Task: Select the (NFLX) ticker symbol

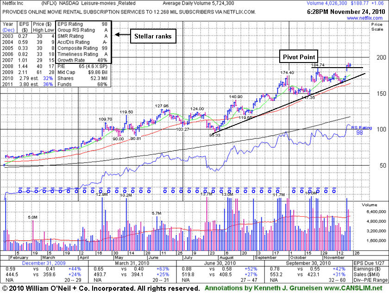Action: [x=49, y=3]
